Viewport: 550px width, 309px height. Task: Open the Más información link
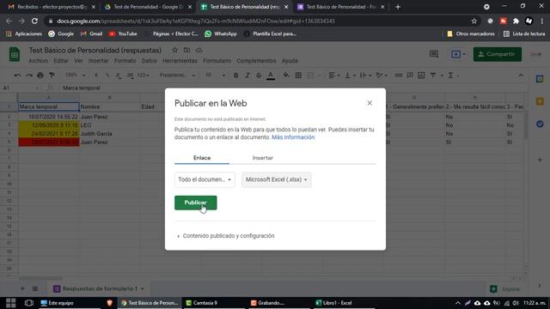point(293,137)
